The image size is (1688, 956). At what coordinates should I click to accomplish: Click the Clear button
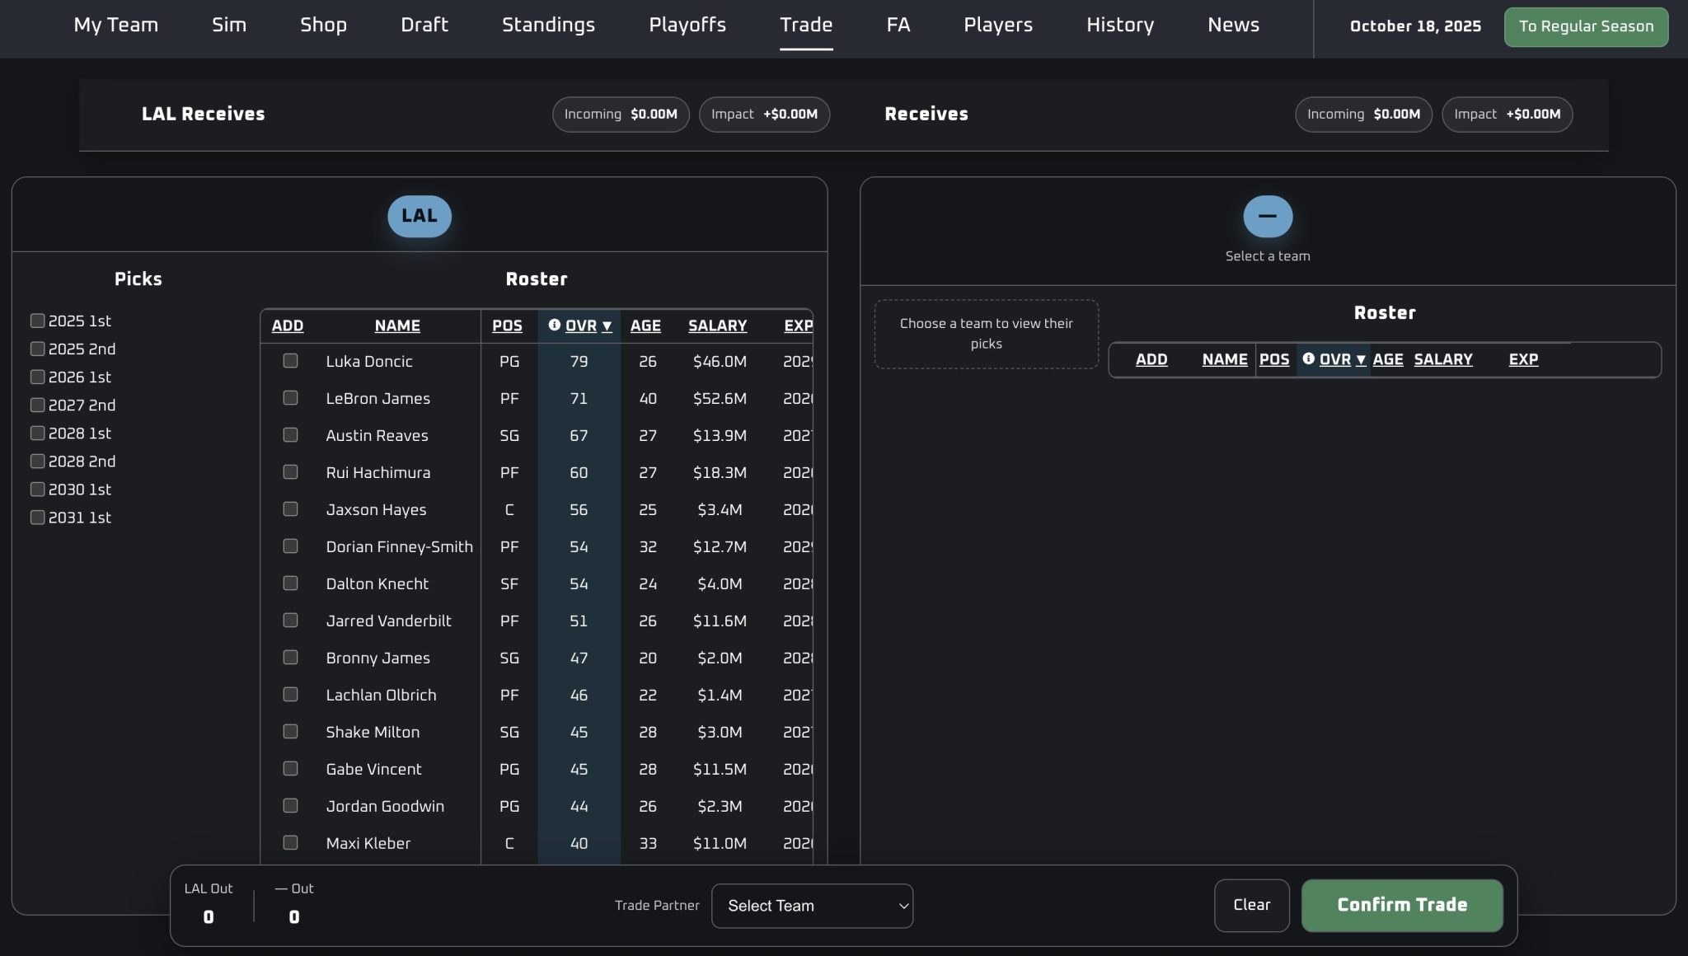1251,905
